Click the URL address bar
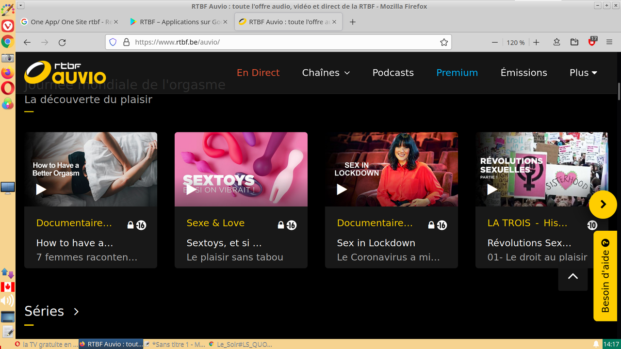This screenshot has width=621, height=349. tap(278, 42)
